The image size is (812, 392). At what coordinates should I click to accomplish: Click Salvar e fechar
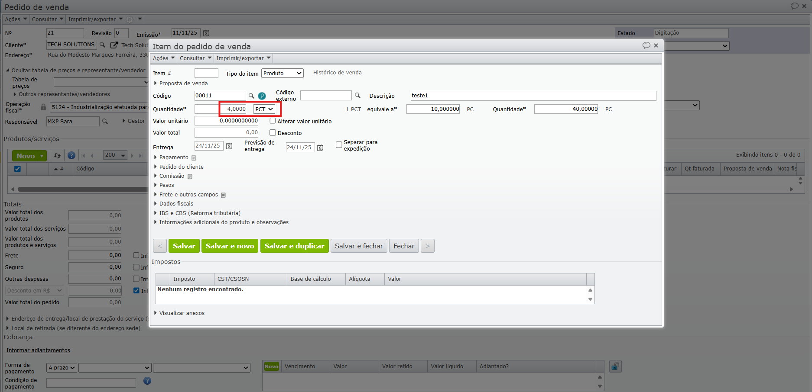pyautogui.click(x=359, y=246)
